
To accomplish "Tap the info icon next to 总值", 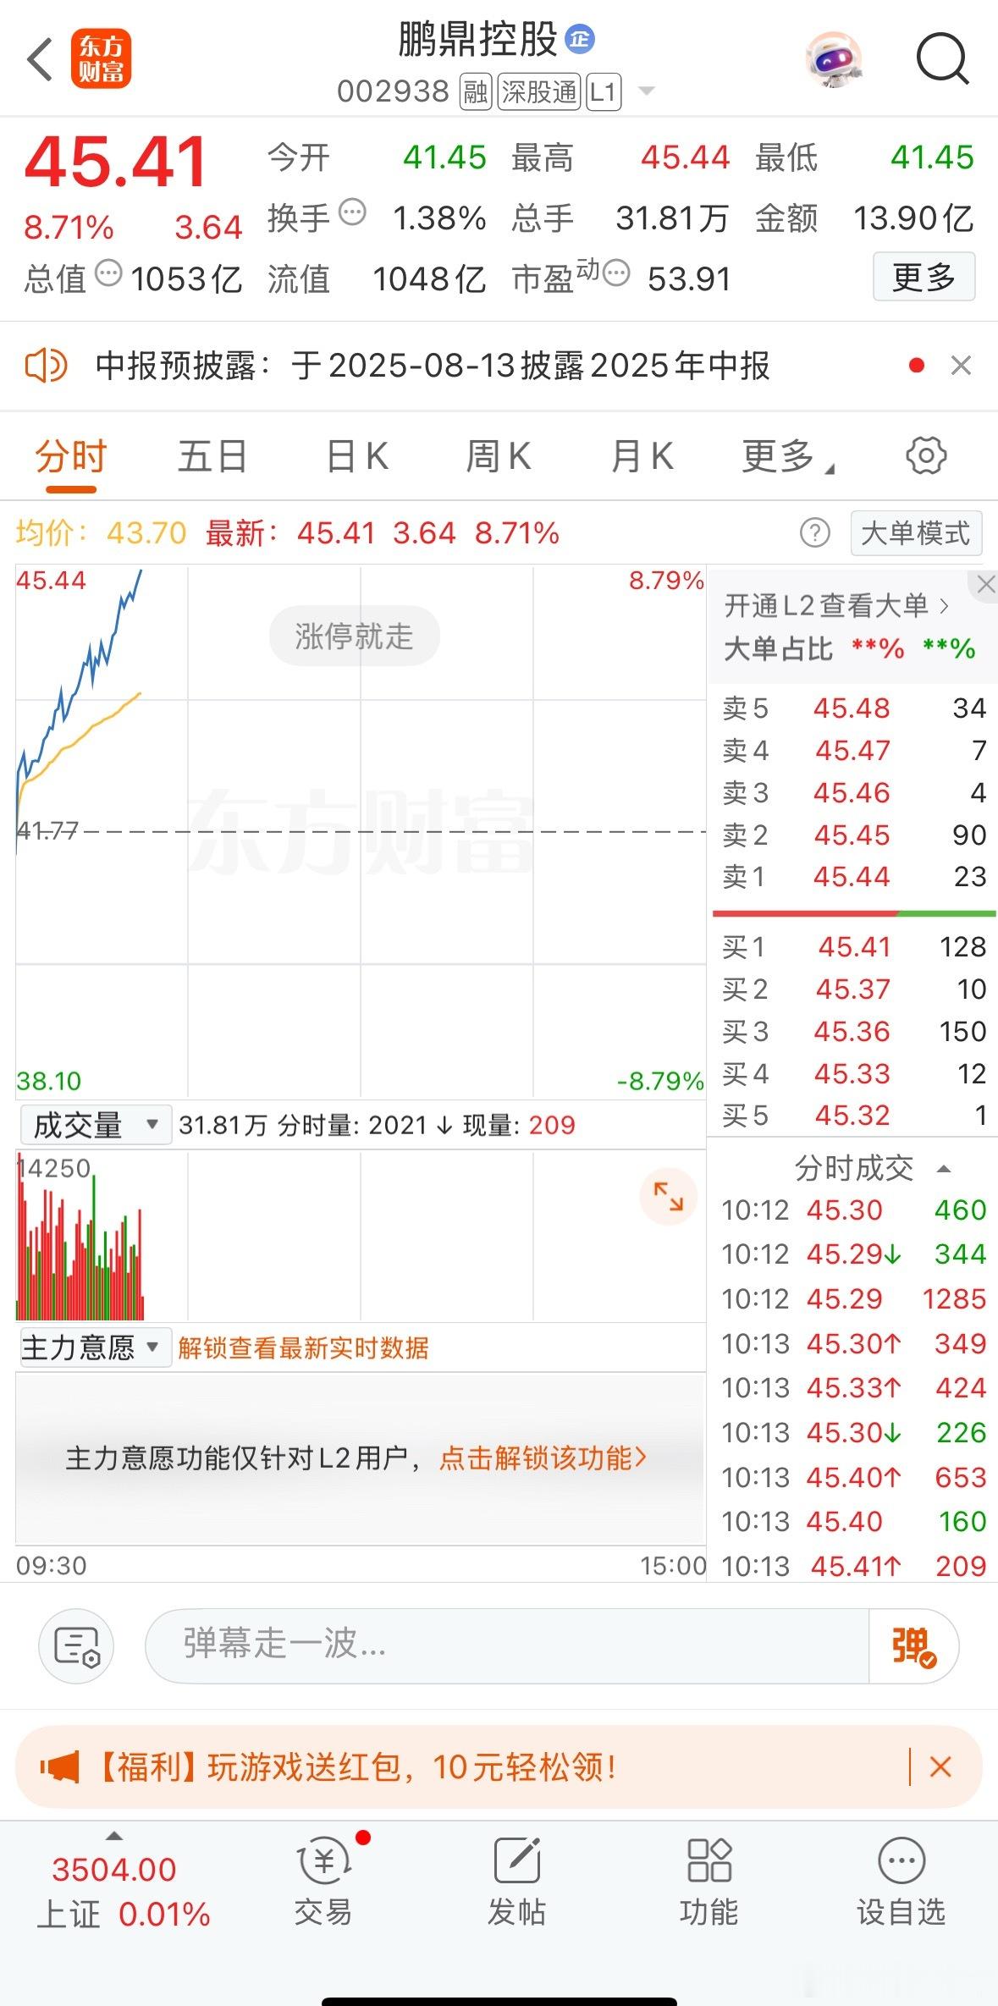I will tap(108, 273).
